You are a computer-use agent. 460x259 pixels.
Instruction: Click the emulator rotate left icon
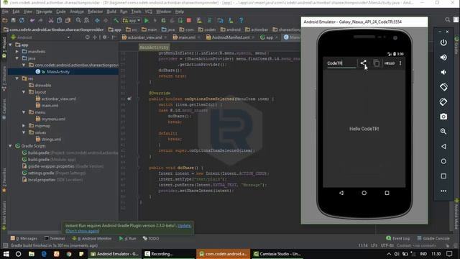point(443,87)
